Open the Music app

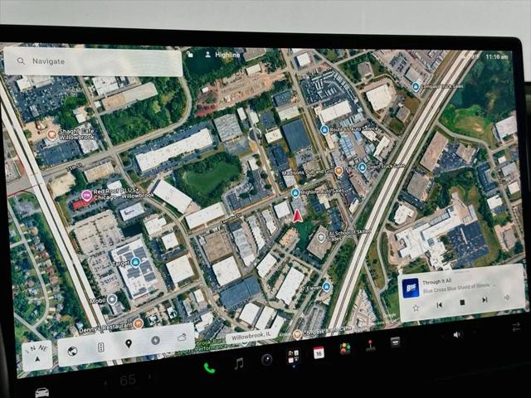point(239,364)
